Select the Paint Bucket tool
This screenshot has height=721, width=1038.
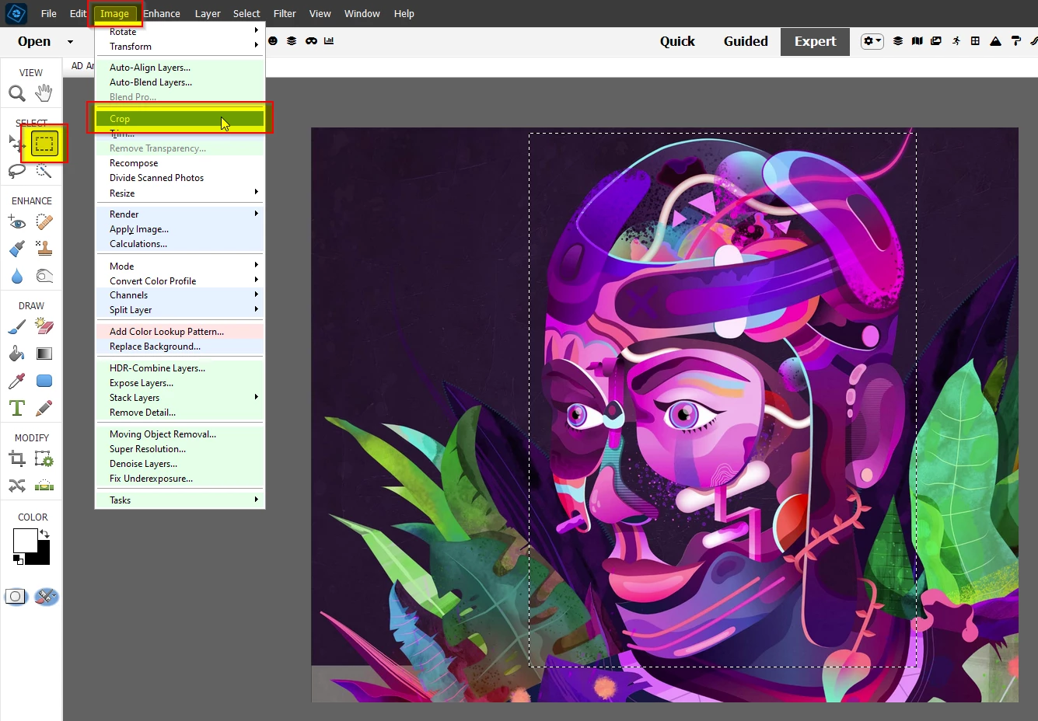(x=17, y=354)
